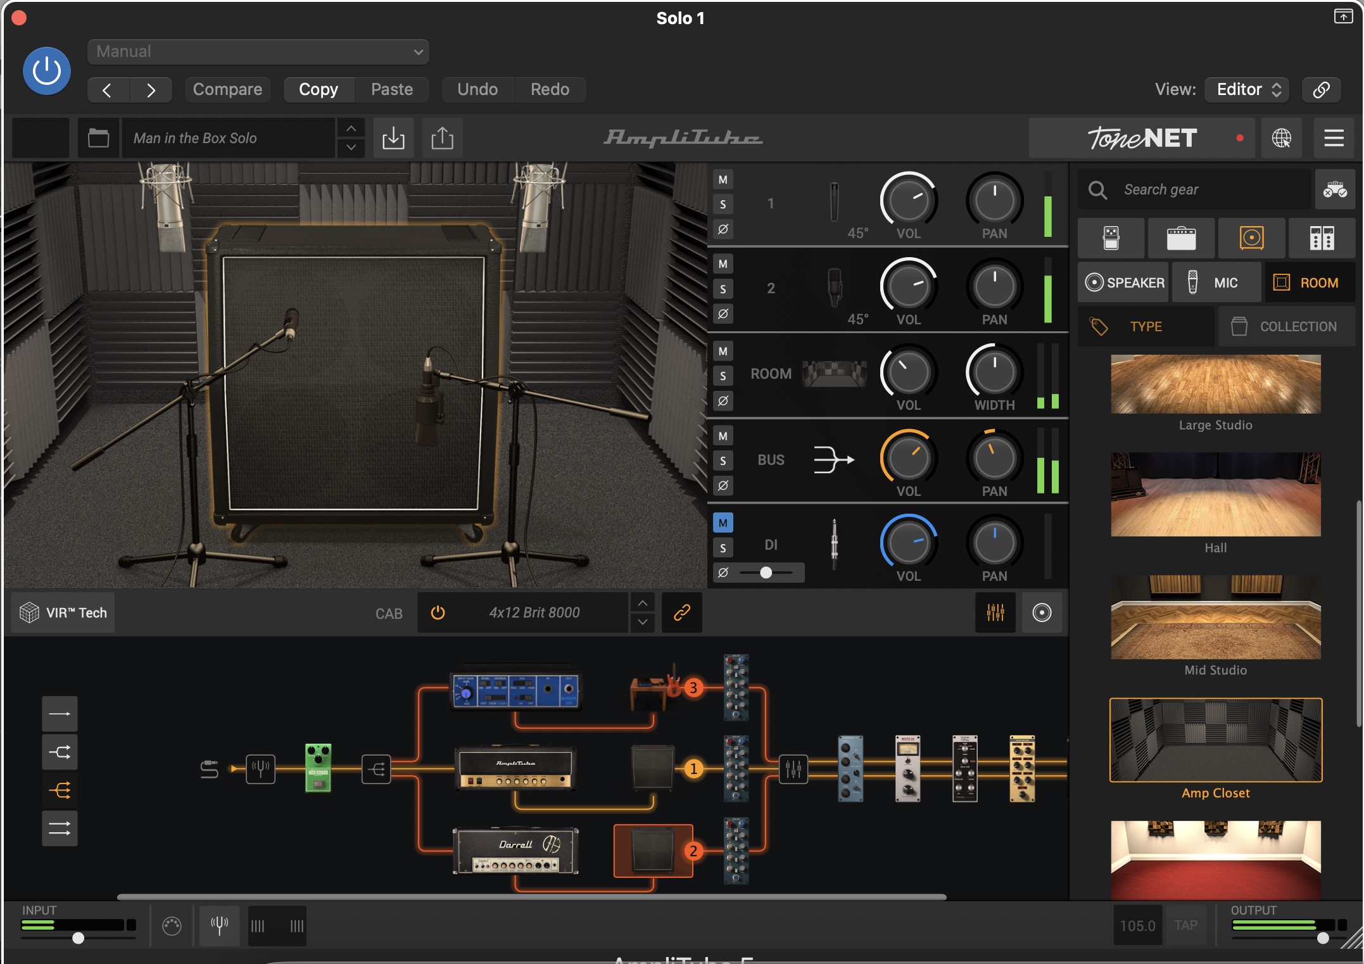
Task: Toggle the CAB power button
Action: 438,612
